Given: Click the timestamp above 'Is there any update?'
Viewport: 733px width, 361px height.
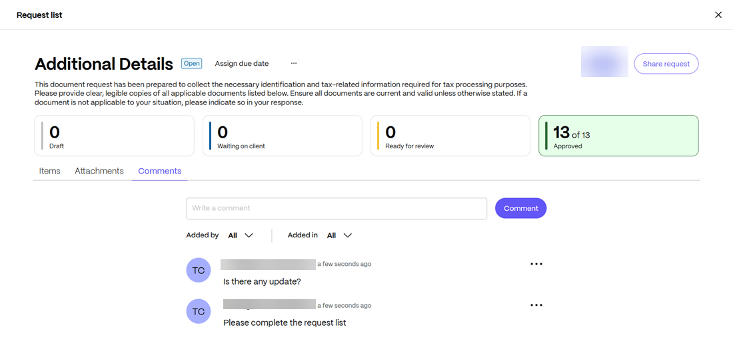Looking at the screenshot, I should (x=344, y=264).
